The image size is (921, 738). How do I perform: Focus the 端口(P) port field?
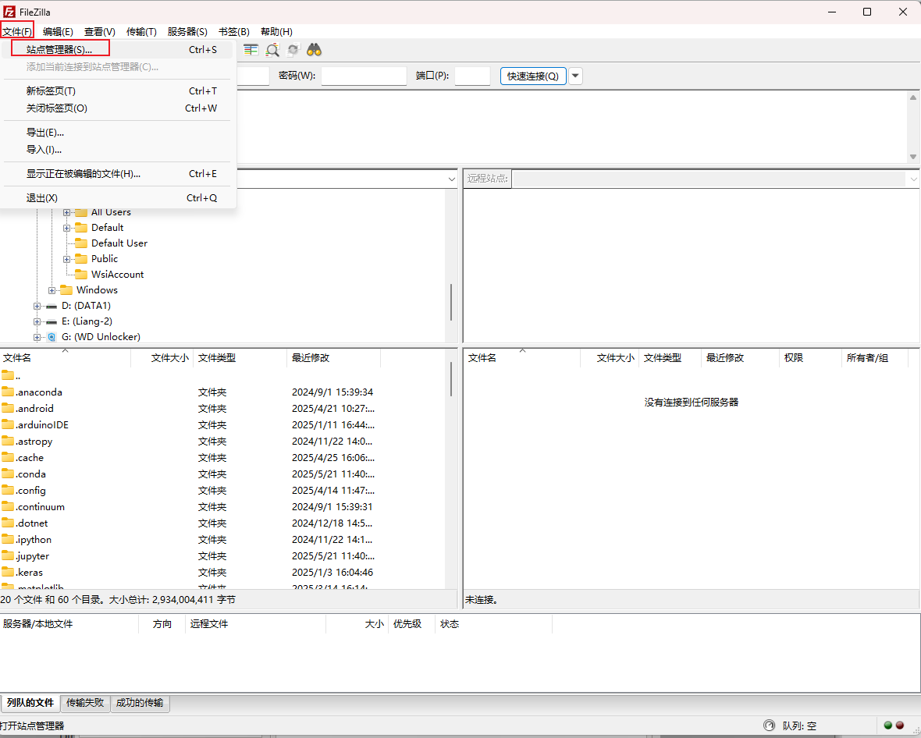tap(472, 76)
